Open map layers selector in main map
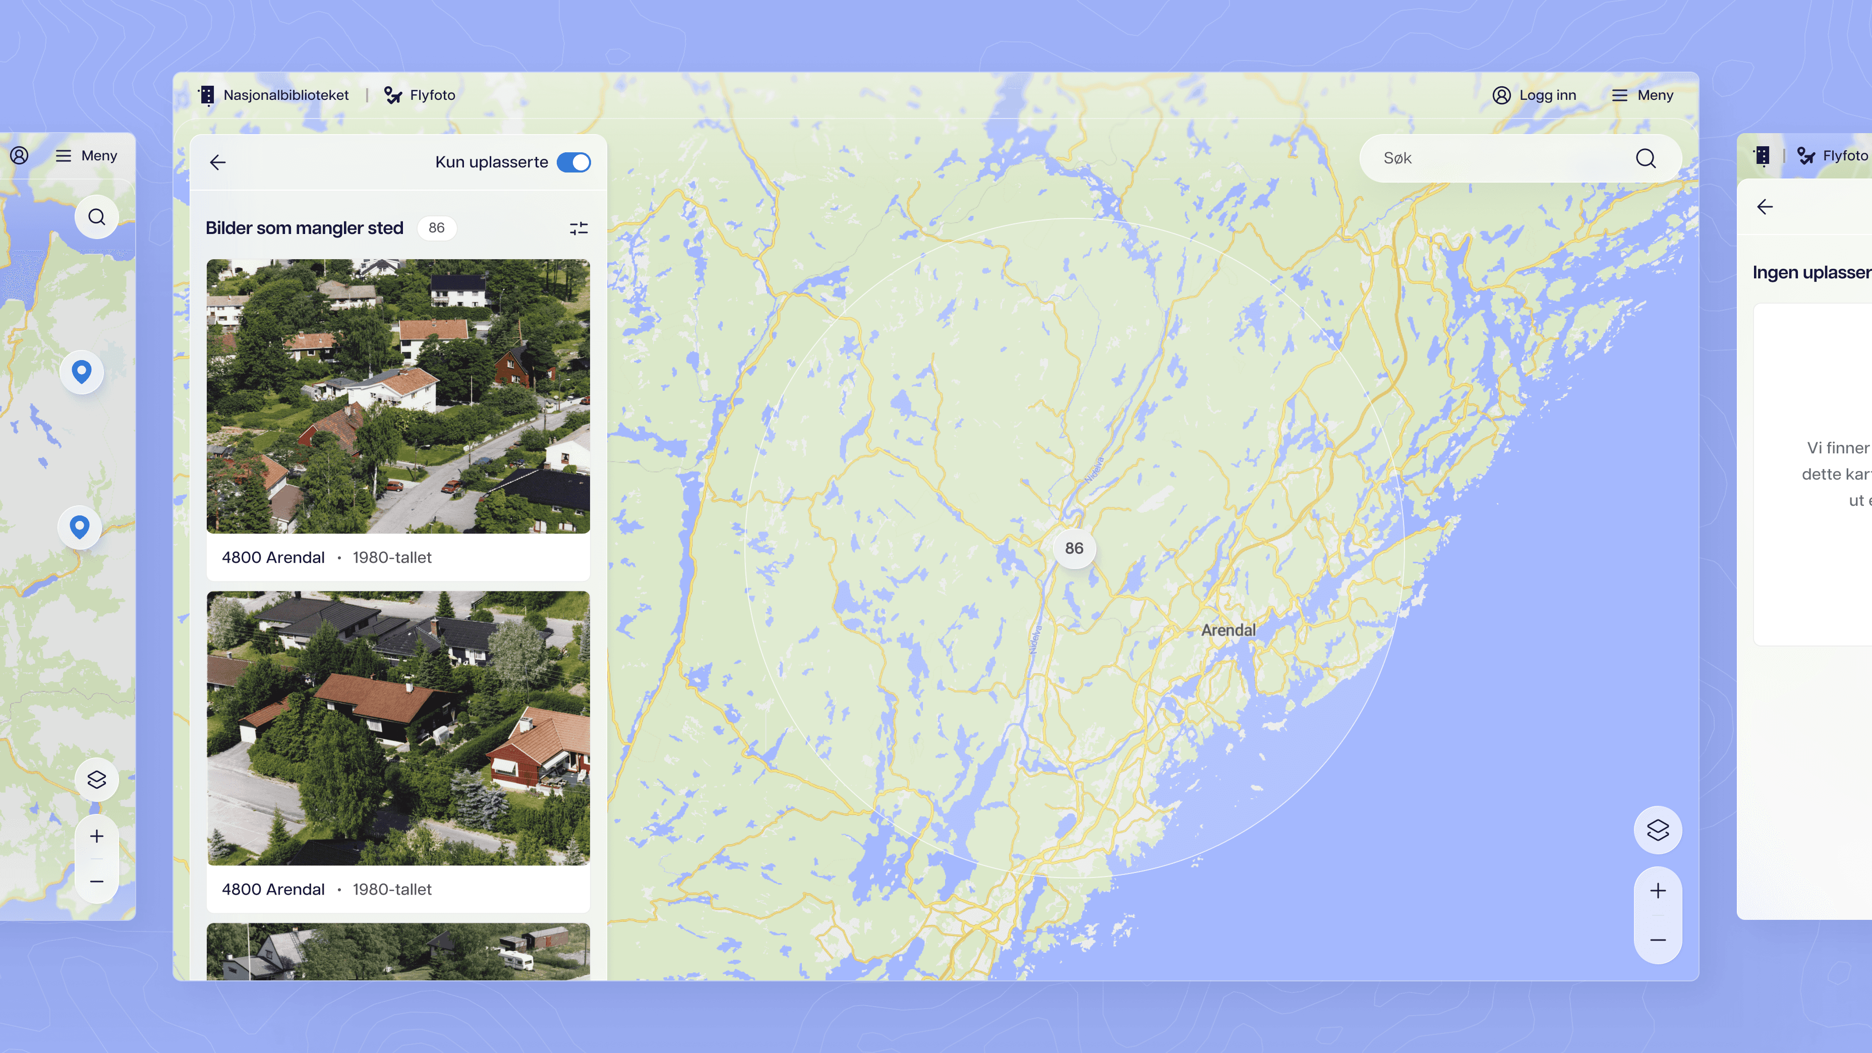This screenshot has height=1053, width=1872. click(1658, 830)
